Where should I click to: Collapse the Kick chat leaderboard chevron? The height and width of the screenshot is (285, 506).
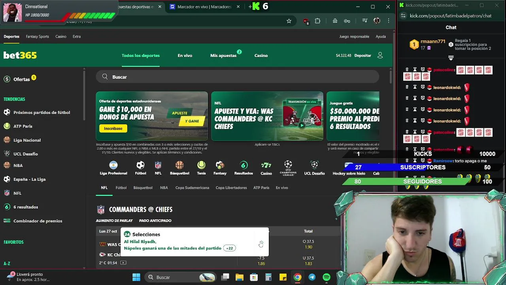451,58
